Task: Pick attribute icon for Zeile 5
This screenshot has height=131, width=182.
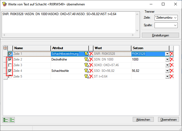Action: click(86, 76)
